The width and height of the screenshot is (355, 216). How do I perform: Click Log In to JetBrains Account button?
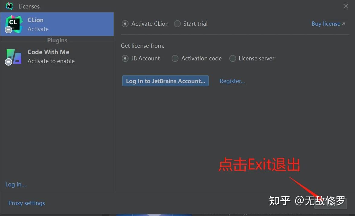tap(165, 81)
